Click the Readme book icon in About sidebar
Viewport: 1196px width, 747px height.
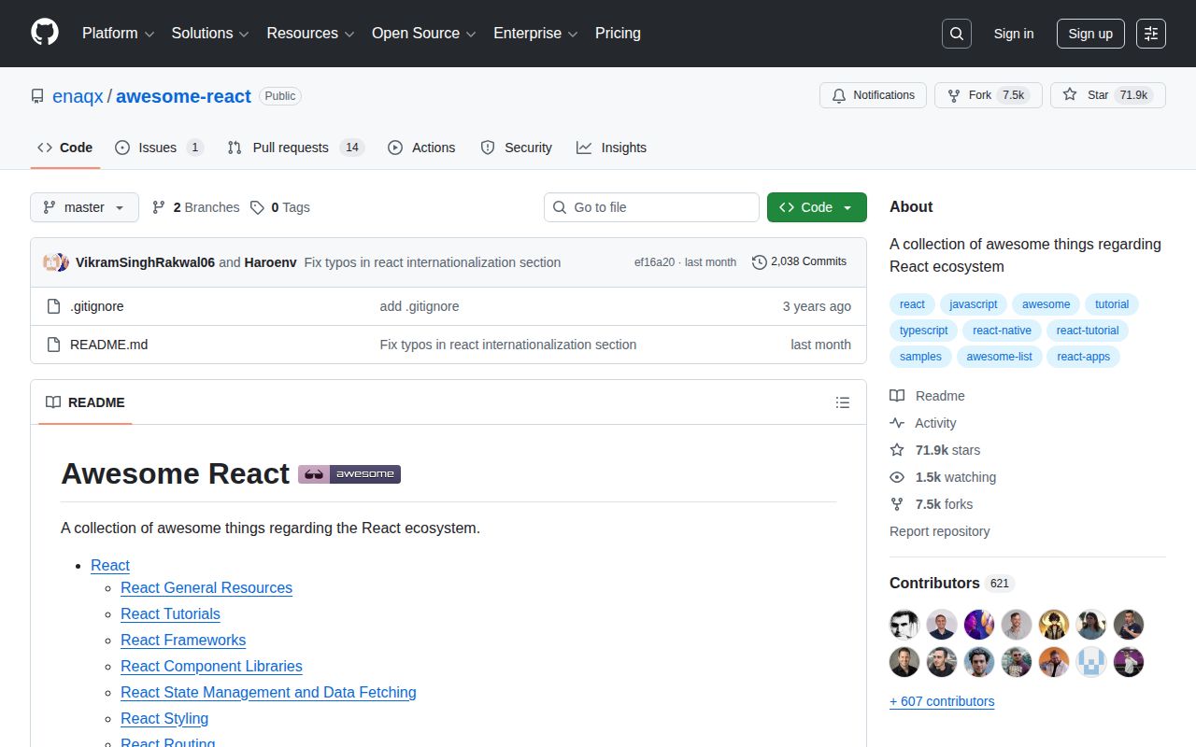click(x=897, y=395)
